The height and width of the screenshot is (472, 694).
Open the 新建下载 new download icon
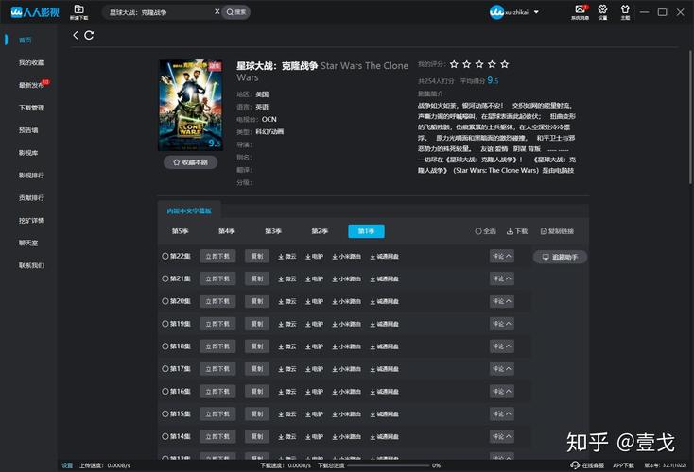coord(78,12)
